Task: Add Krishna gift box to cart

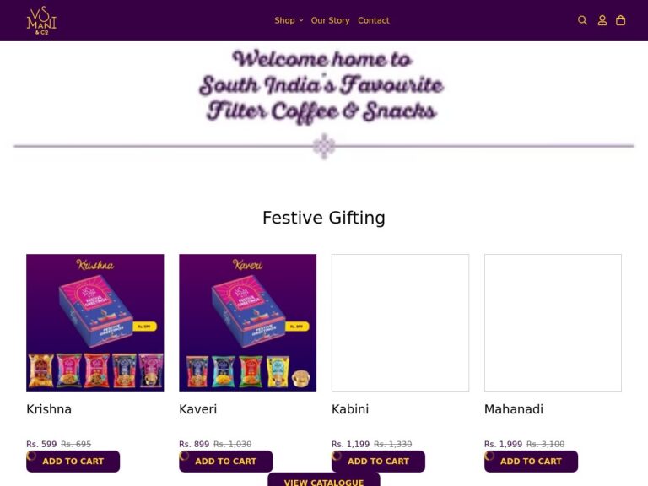Action: tap(73, 462)
